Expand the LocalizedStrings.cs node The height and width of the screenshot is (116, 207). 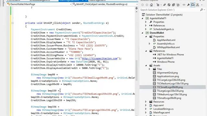[146, 109]
